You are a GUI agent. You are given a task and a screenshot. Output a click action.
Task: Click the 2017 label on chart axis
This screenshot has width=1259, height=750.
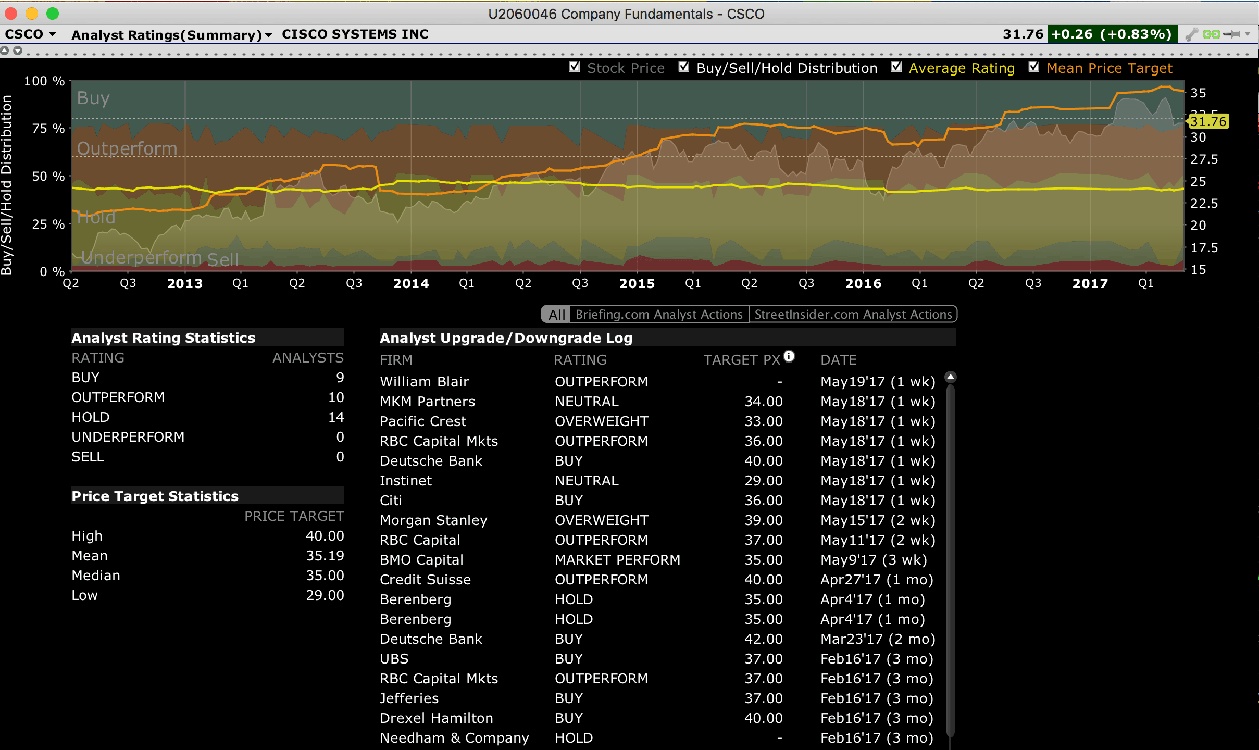(1090, 284)
